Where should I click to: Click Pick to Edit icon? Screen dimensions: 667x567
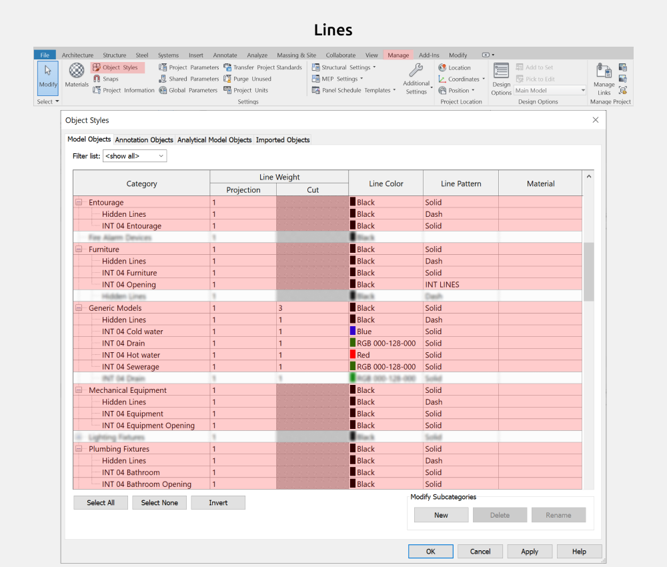[520, 79]
